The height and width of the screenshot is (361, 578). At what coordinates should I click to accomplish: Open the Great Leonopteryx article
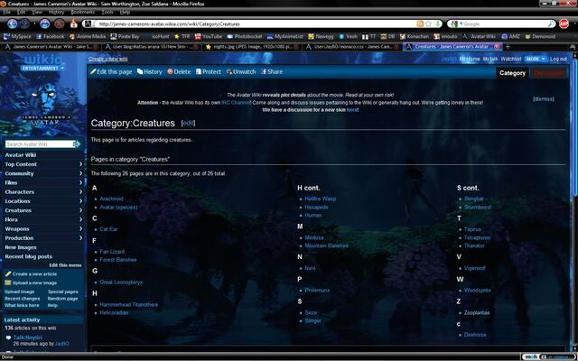click(x=121, y=282)
